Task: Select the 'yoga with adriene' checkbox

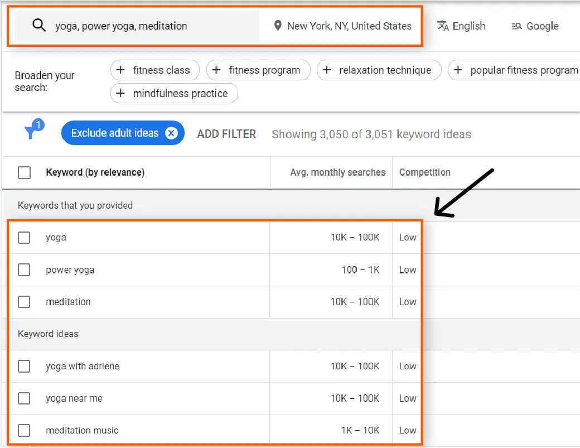Action: click(x=24, y=367)
